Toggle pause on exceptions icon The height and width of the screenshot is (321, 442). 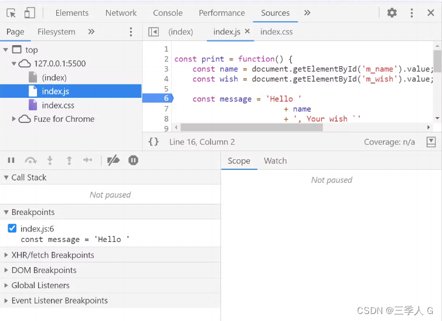click(x=133, y=160)
